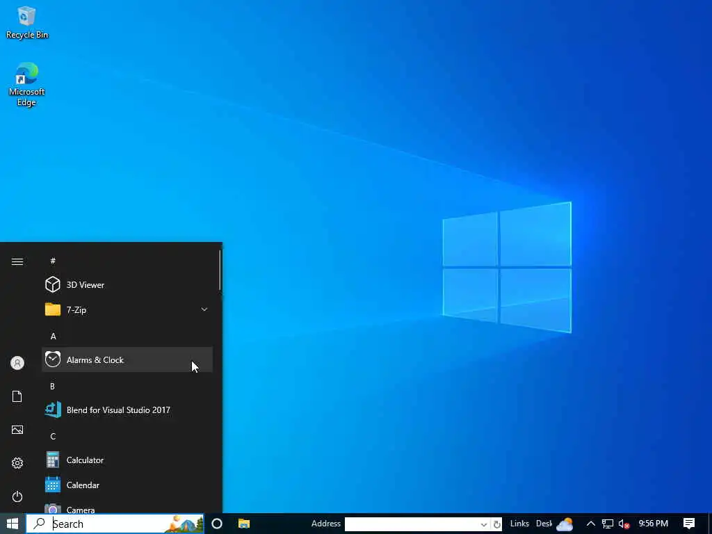Viewport: 712px width, 534px height.
Task: Click the Cortana circle on taskbar
Action: 217,524
